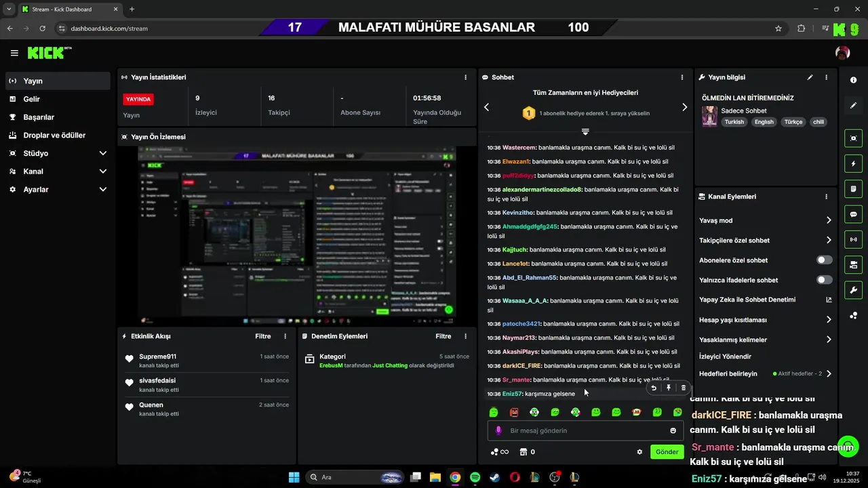Image resolution: width=868 pixels, height=488 pixels.
Task: Click the channel points infinity icon
Action: [x=500, y=452]
